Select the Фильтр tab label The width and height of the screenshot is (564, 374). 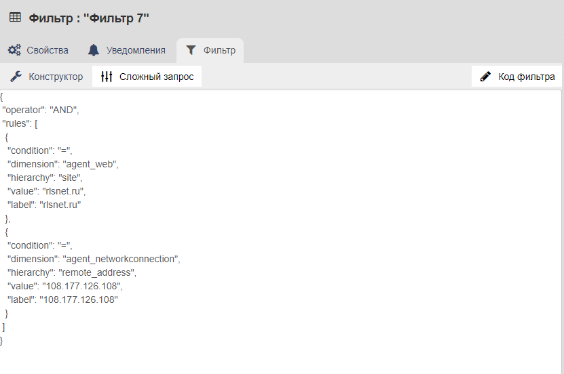click(219, 50)
